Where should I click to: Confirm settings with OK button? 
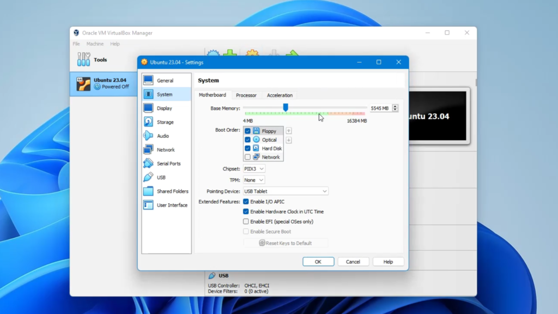pyautogui.click(x=318, y=262)
